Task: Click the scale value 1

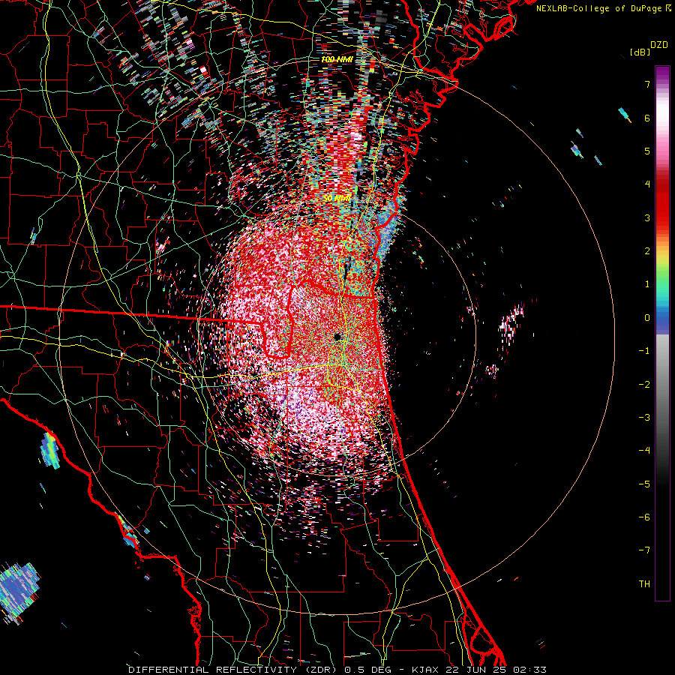Action: click(647, 284)
